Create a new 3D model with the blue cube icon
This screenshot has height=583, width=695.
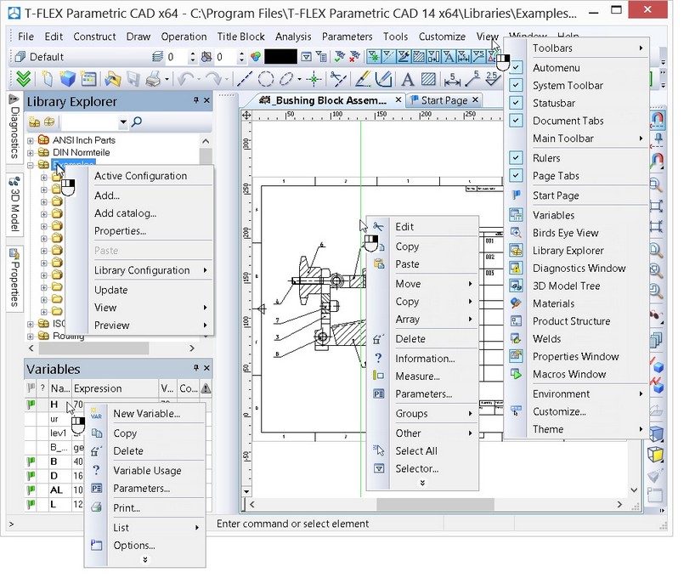[68, 79]
